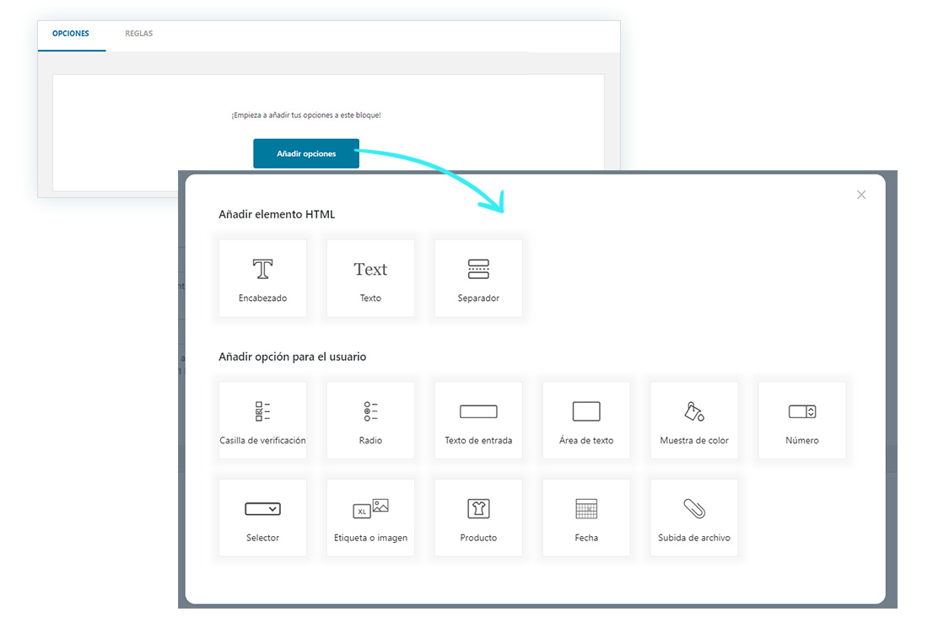The image size is (933, 644).
Task: Click the 'Añadir elemento HTML' heading
Action: pos(277,214)
